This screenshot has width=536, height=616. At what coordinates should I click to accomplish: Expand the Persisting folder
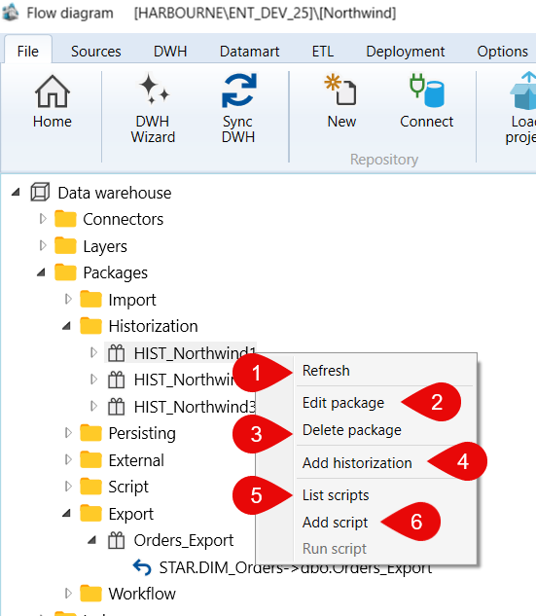pos(68,433)
